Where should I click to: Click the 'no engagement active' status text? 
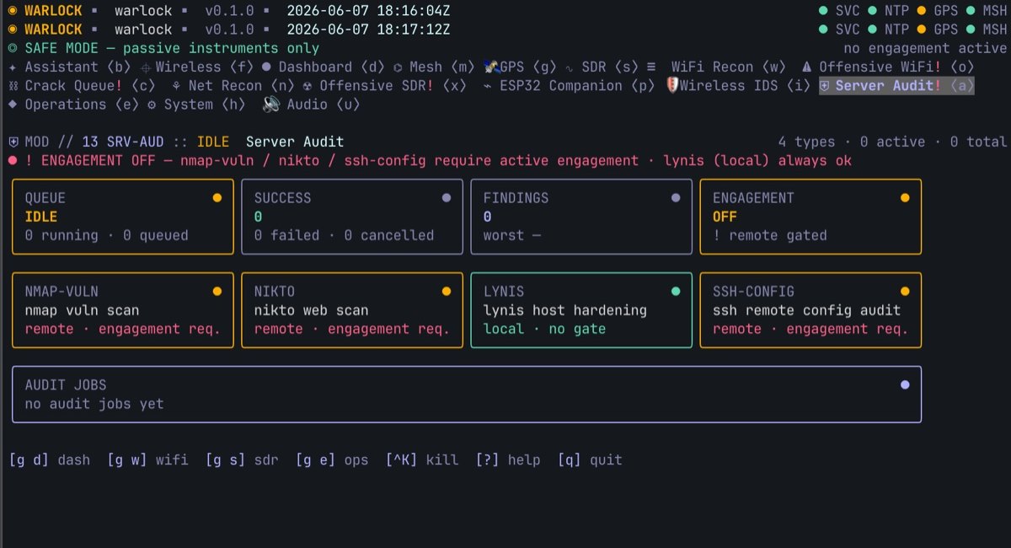click(x=925, y=48)
